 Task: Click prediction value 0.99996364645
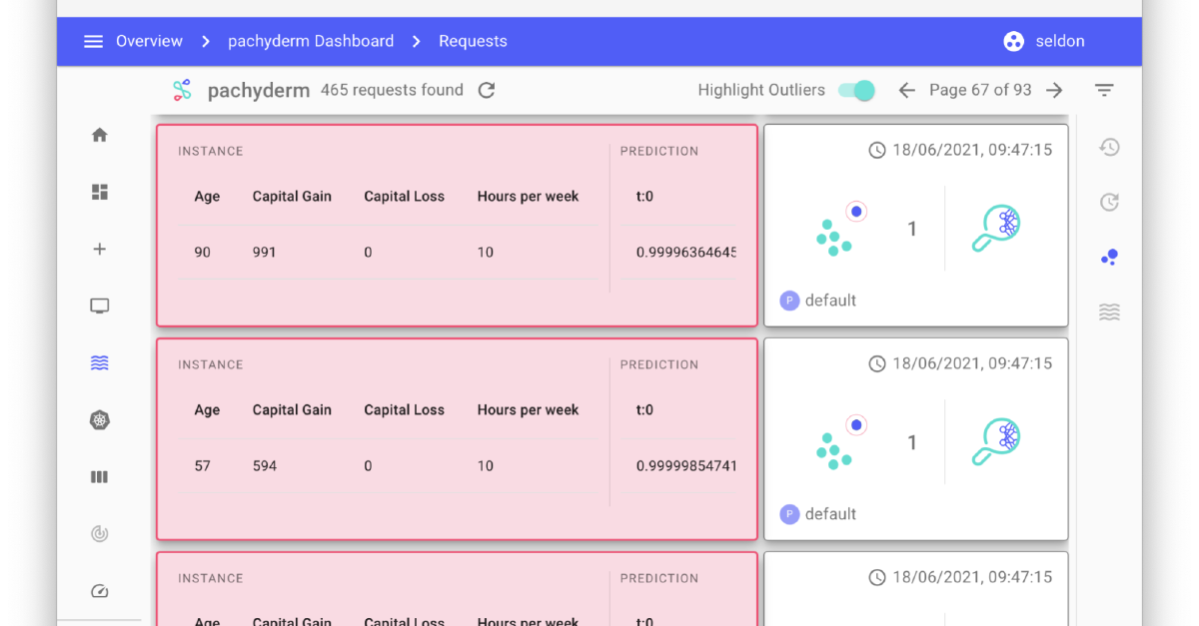pos(686,253)
